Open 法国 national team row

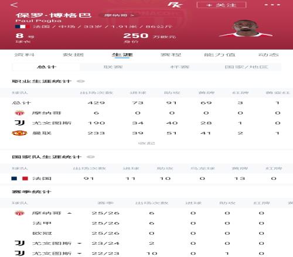click(146, 178)
